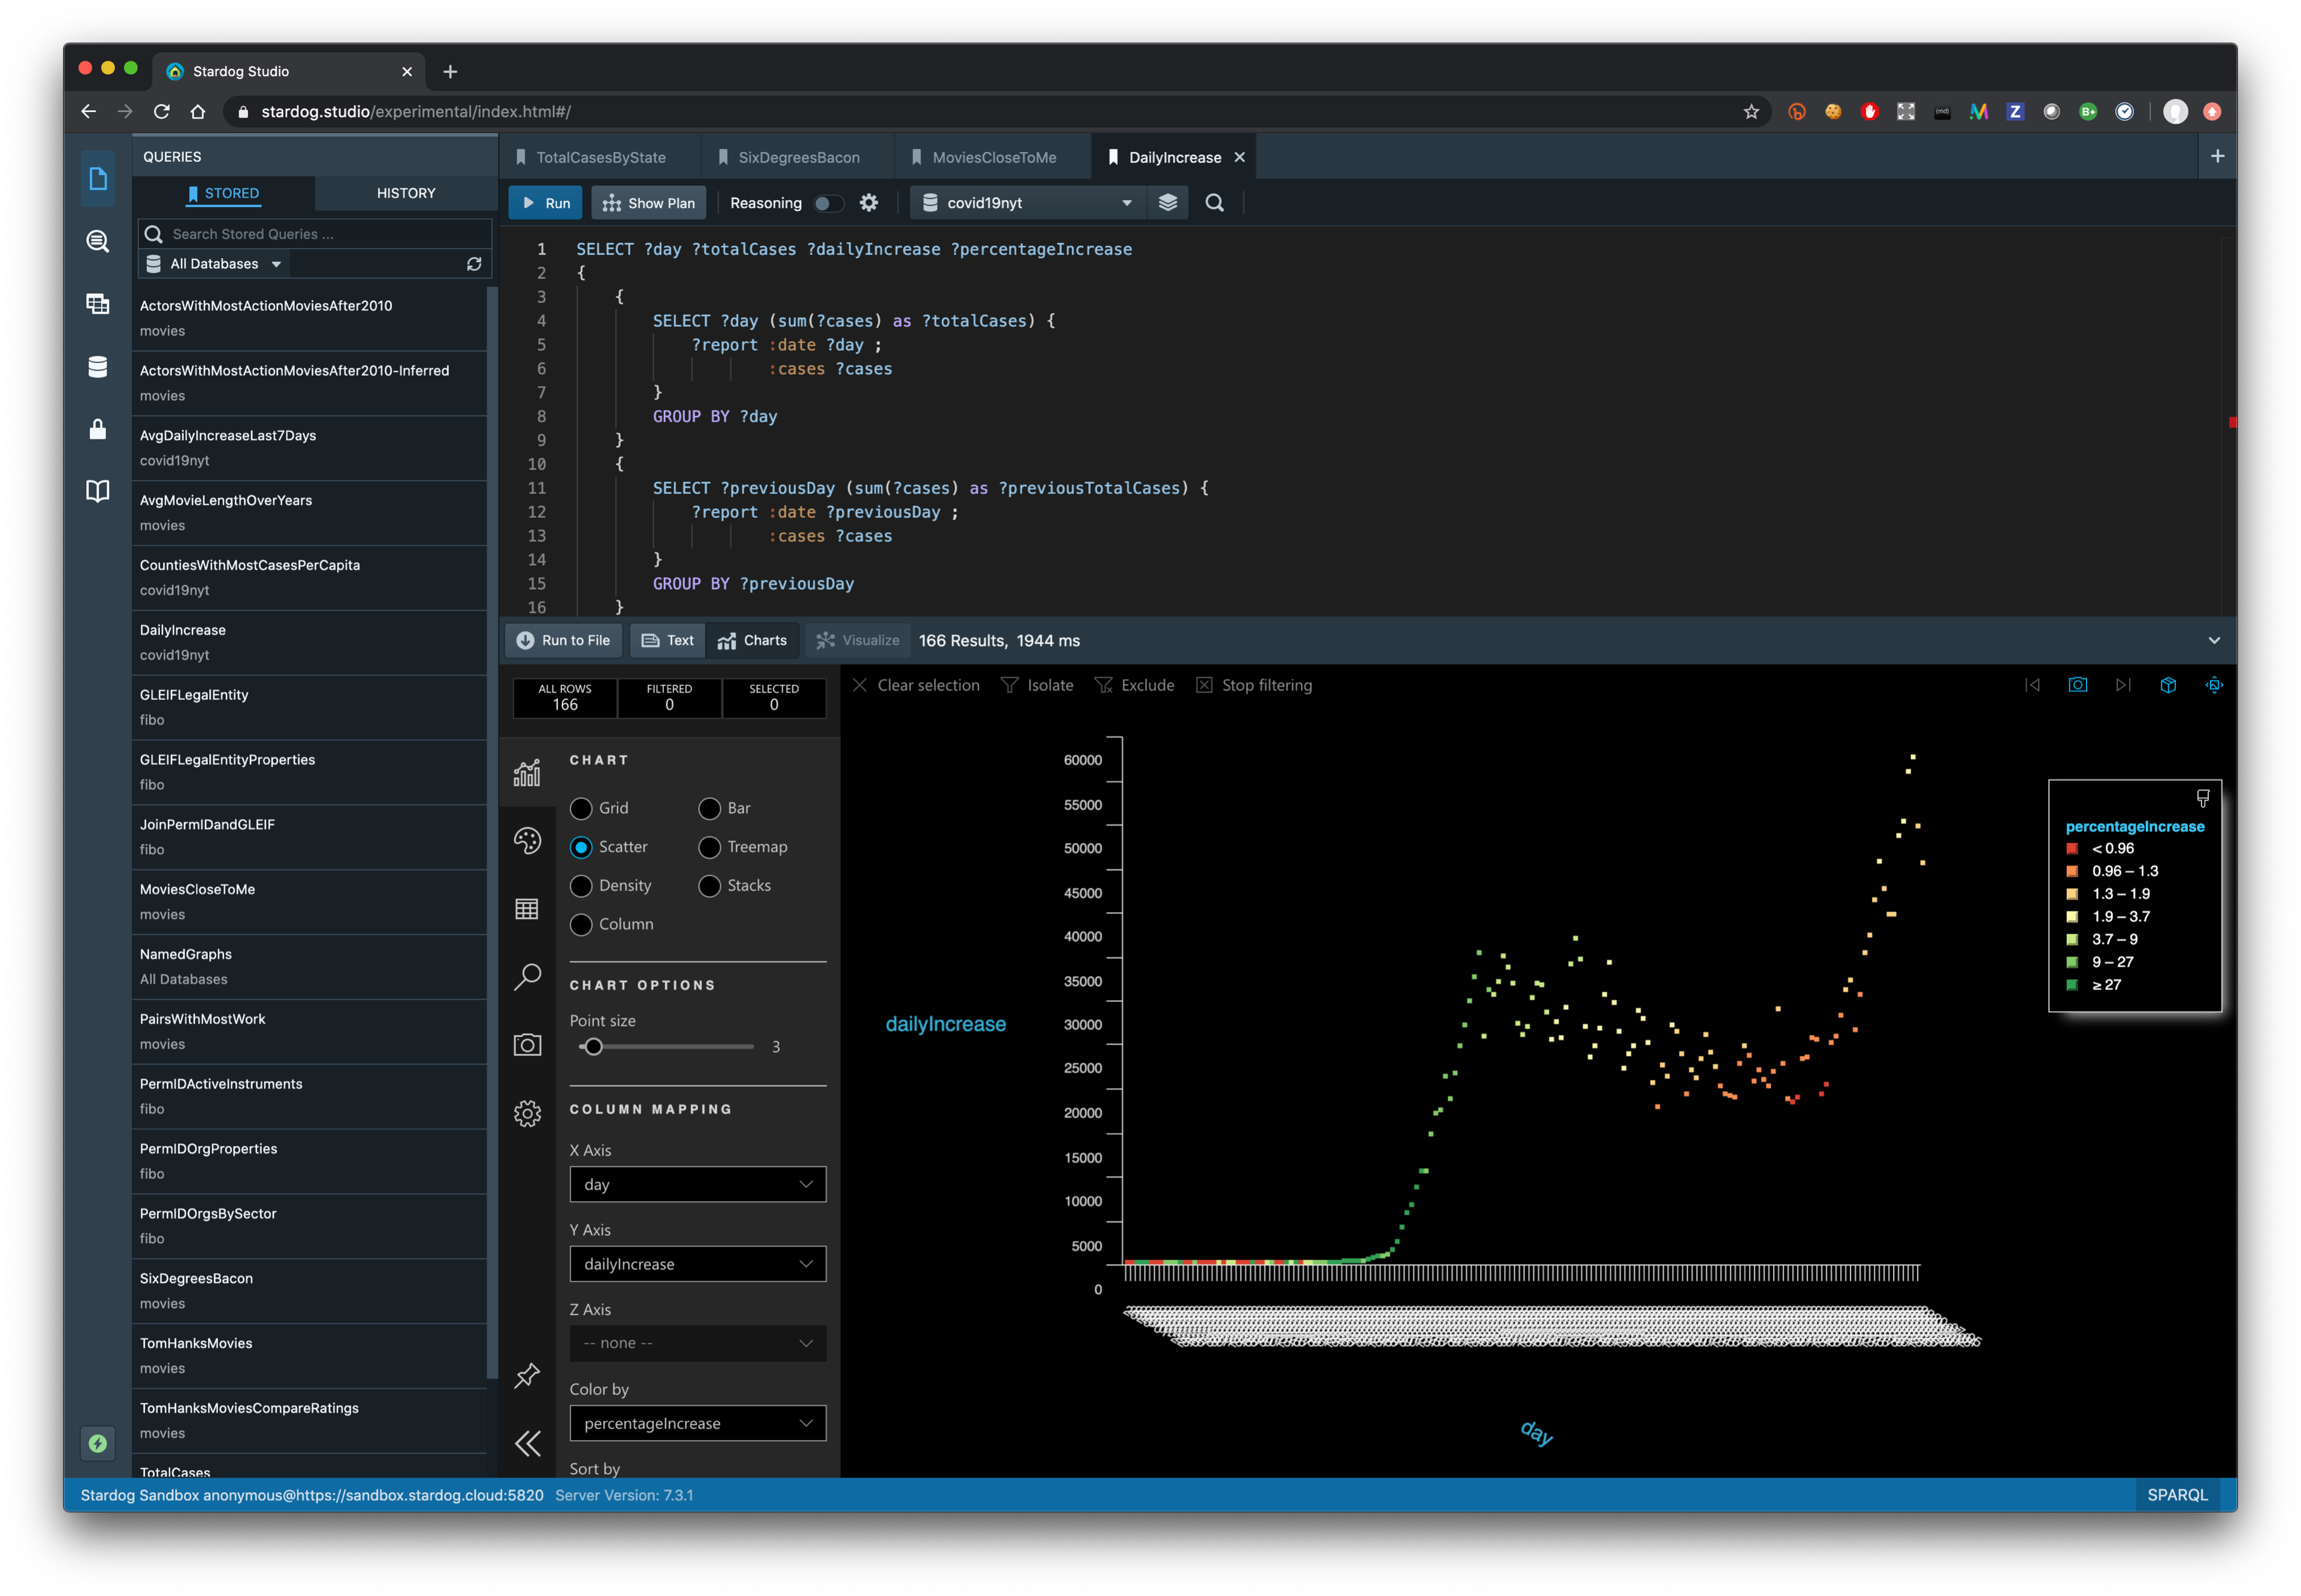Screen dimensions: 2301x1596
Task: Click the query settings gear icon
Action: pyautogui.click(x=869, y=203)
